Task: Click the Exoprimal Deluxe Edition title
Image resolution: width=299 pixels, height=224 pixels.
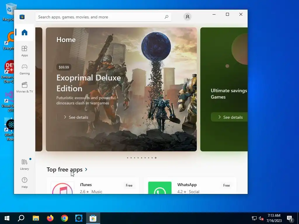Action: [89, 83]
